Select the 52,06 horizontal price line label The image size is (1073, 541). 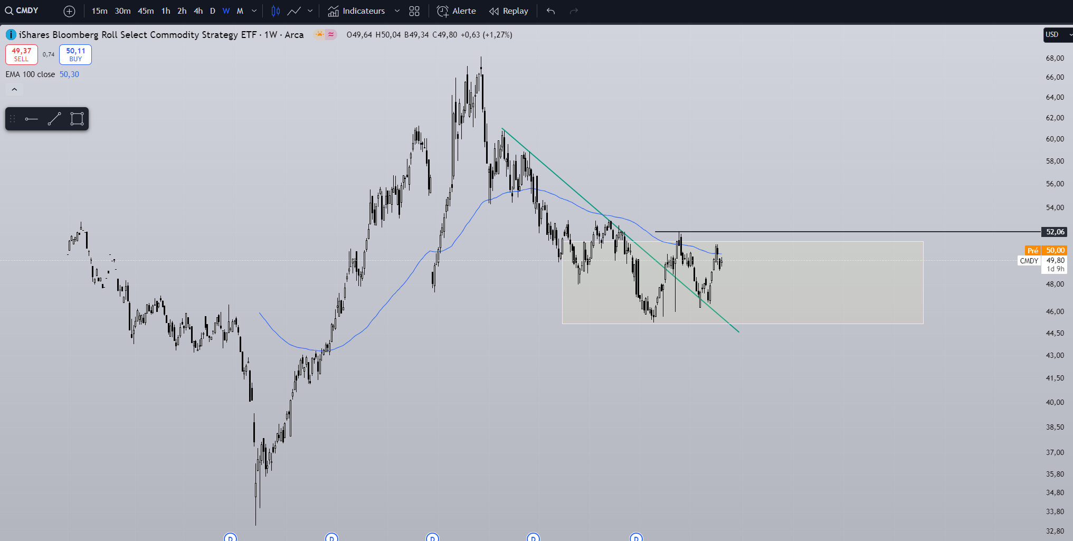tap(1055, 232)
